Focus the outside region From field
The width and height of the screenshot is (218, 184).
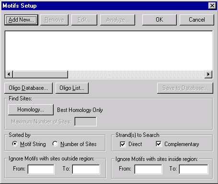click(x=41, y=169)
